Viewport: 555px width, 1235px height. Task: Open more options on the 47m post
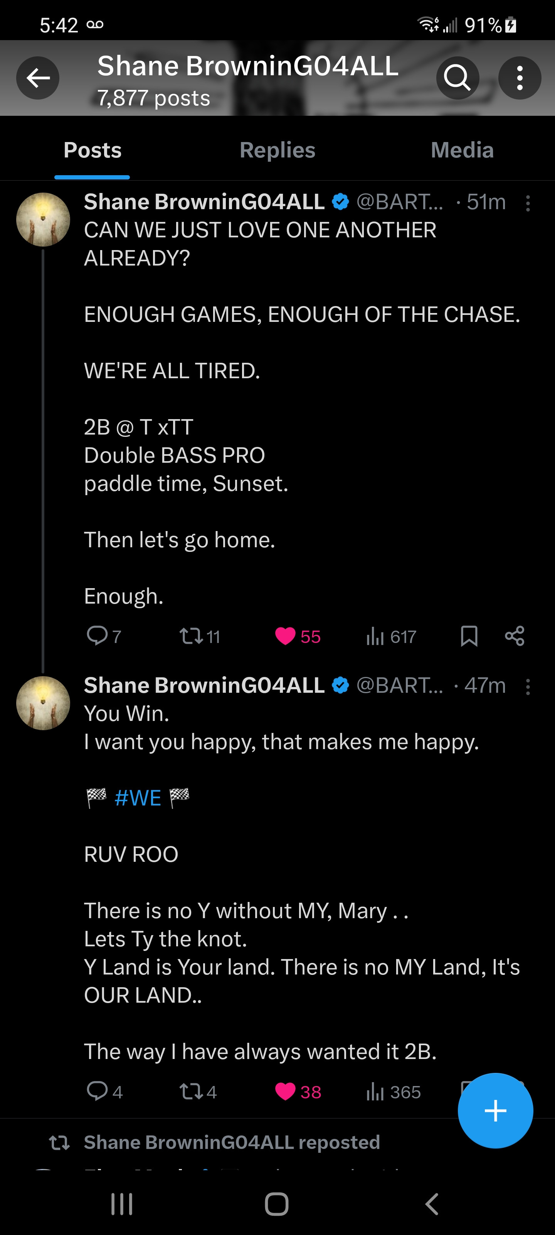coord(528,687)
